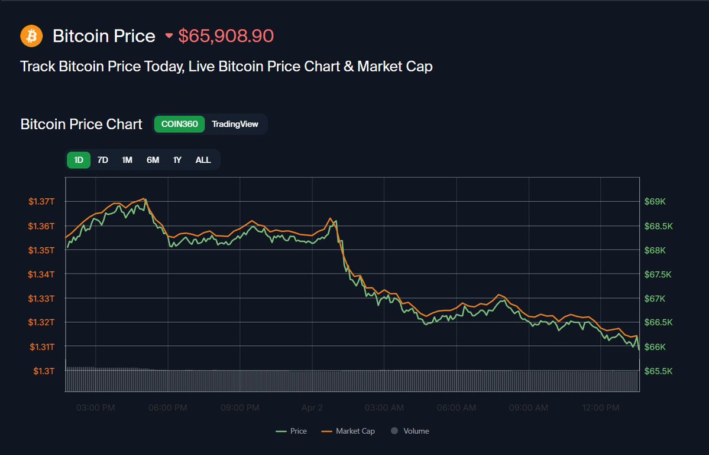Click the Bitcoin Price heading
This screenshot has width=709, height=455.
click(x=104, y=36)
